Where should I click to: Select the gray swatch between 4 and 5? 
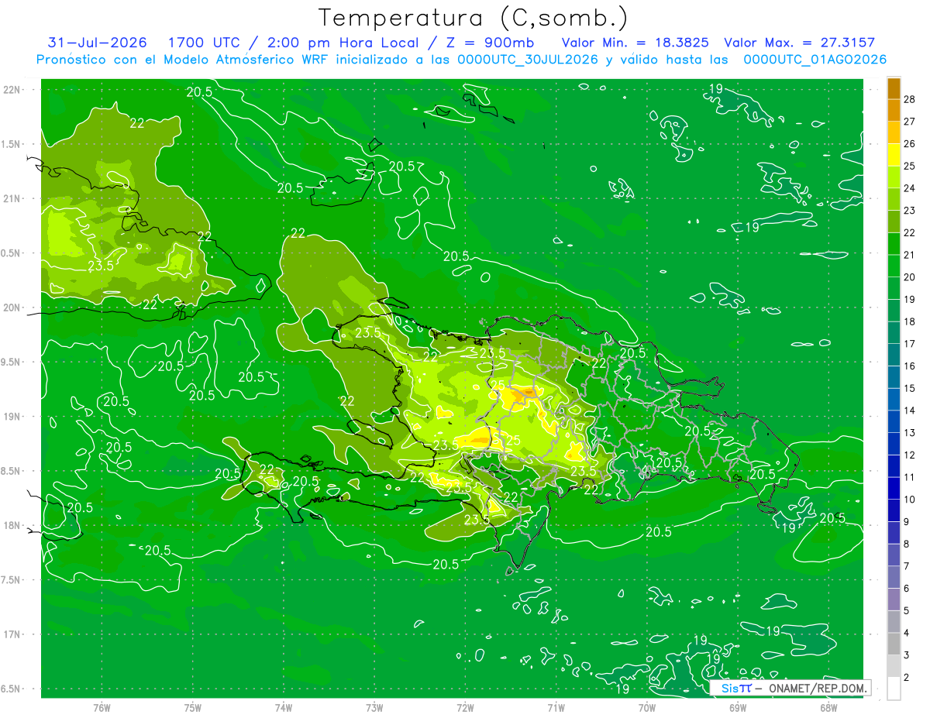pos(894,622)
